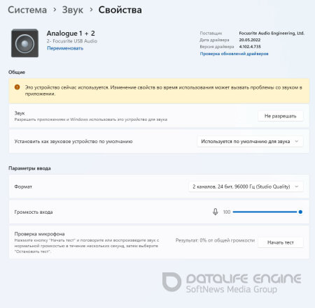Click the speaker device icon
Image resolution: width=315 pixels, height=308 pixels.
24,43
